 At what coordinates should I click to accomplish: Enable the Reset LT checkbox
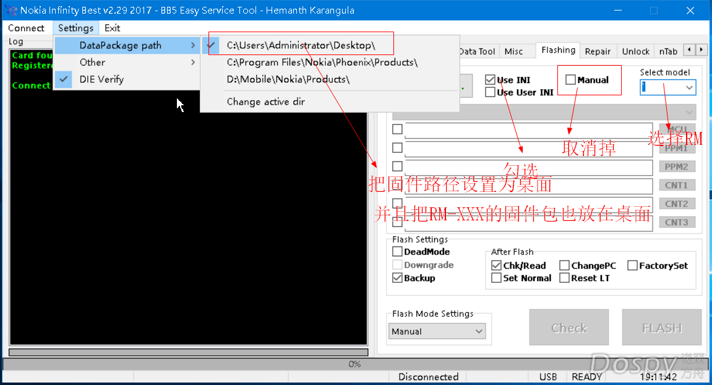point(564,278)
